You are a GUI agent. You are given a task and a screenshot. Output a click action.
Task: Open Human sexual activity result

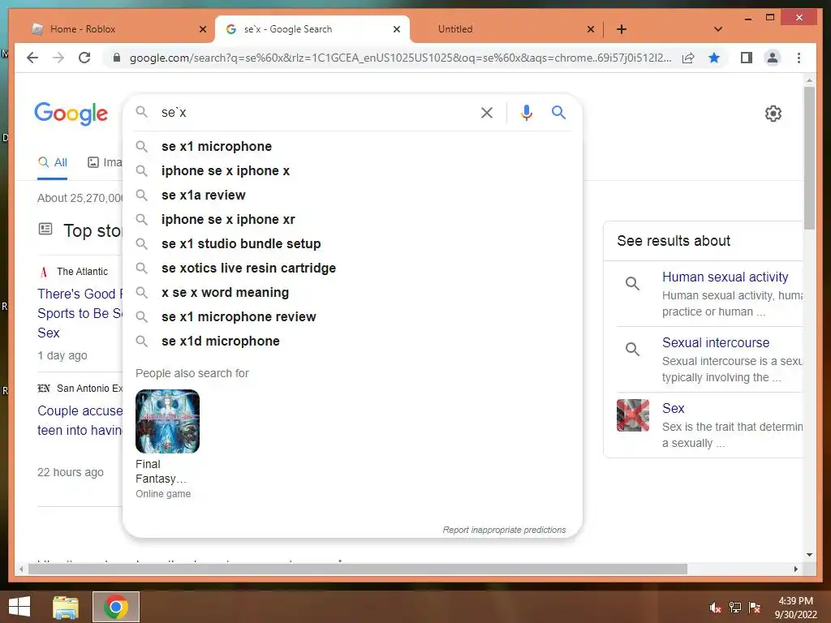[x=725, y=277]
